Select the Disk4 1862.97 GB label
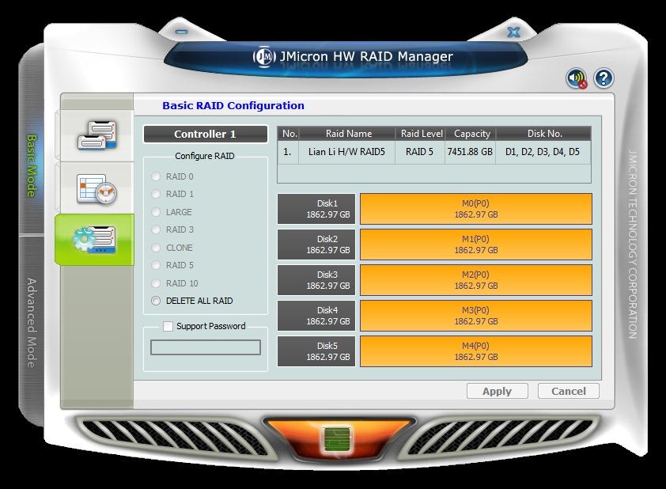Screen dimensions: 666x489 click(x=316, y=316)
